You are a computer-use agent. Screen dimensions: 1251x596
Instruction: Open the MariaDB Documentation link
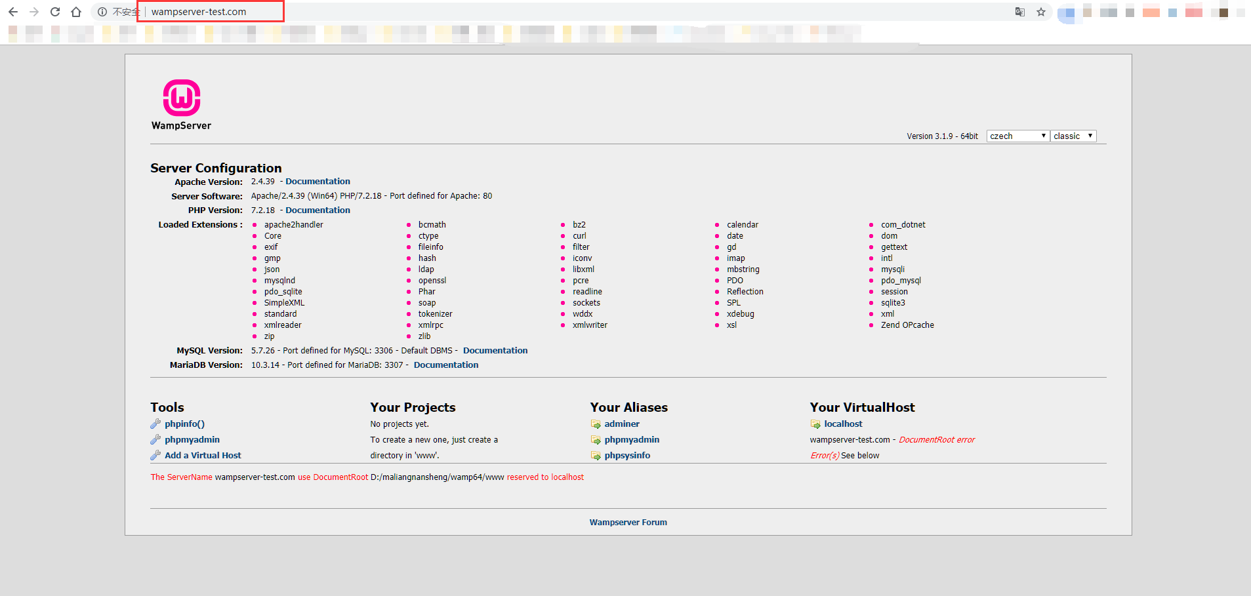pos(446,365)
